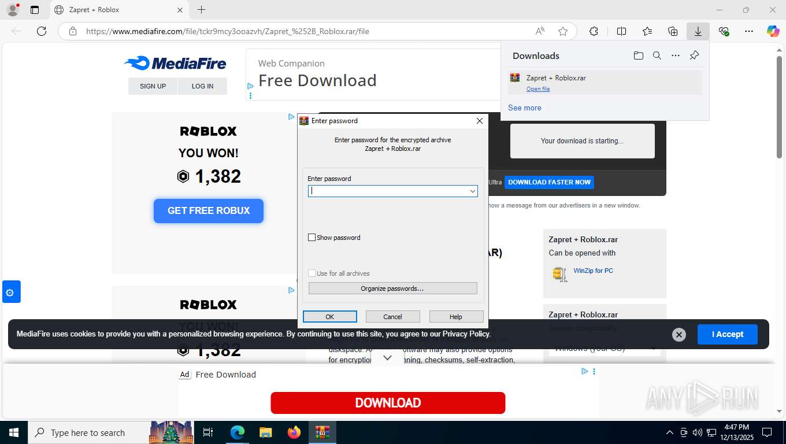
Task: Toggle Use for all archives checkbox
Action: tap(312, 273)
